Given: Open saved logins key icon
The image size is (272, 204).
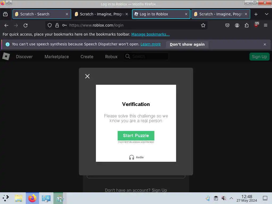Looking at the screenshot, I should pyautogui.click(x=64, y=25).
